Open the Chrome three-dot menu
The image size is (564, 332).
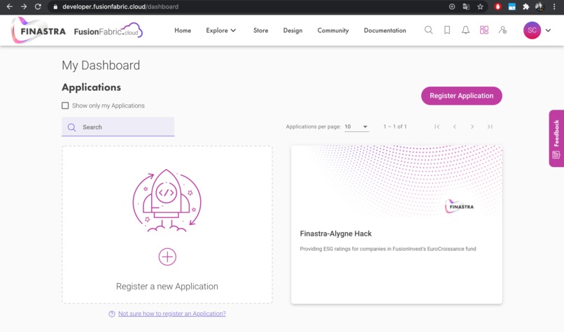point(554,6)
